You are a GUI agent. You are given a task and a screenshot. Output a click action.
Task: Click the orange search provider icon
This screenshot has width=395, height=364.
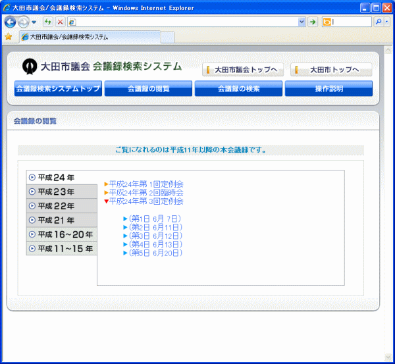[x=327, y=22]
